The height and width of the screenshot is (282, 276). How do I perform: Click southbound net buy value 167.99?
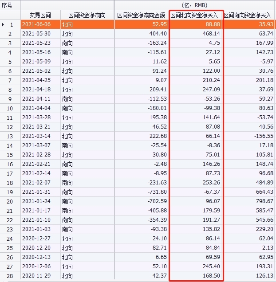click(x=248, y=43)
